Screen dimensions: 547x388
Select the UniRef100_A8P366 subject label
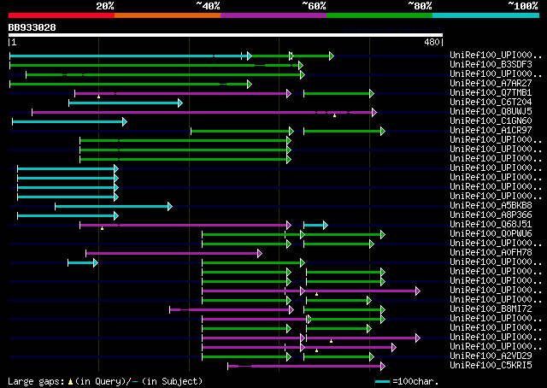tap(491, 215)
